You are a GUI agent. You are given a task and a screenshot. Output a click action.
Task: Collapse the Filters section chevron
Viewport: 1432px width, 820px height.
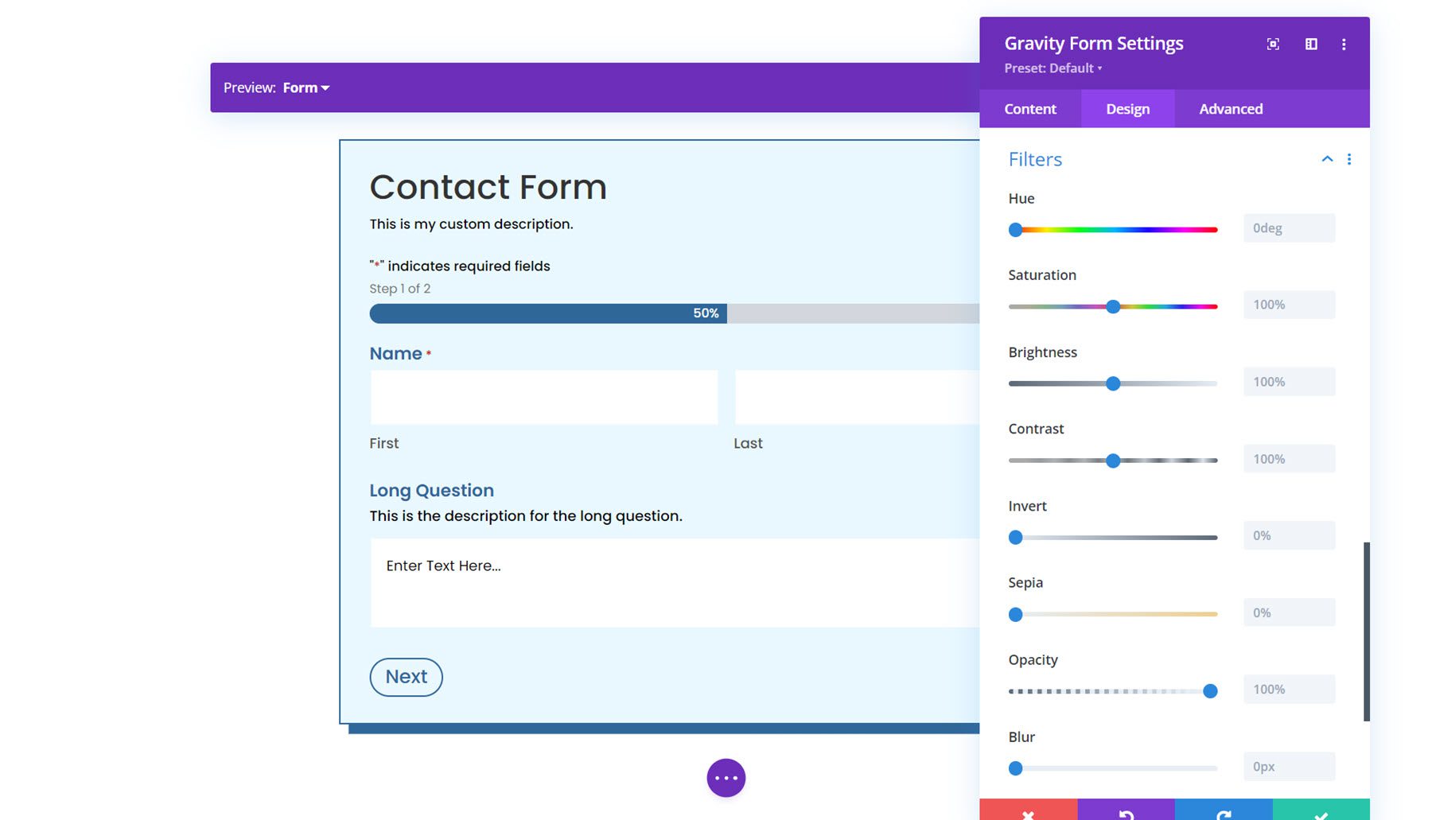point(1326,159)
